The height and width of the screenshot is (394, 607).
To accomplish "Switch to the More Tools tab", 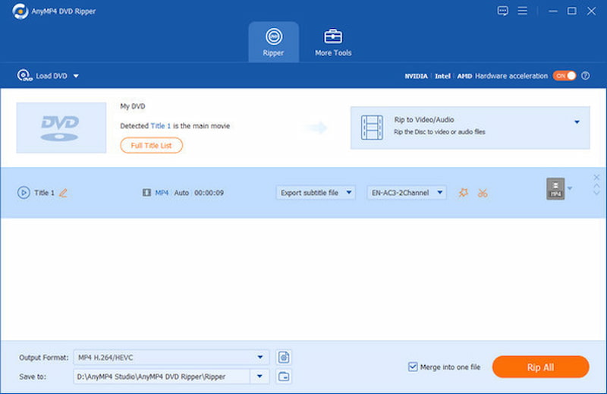I will click(x=333, y=43).
